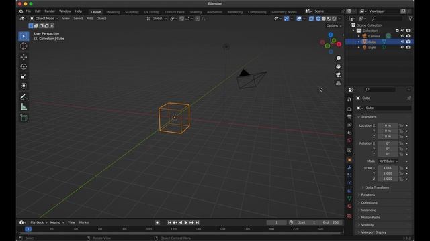This screenshot has height=241, width=430.
Task: Toggle Collection exclude checkbox
Action: click(x=397, y=31)
